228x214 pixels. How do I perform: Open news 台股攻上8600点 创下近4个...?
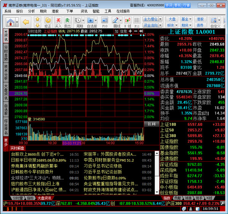[37, 154]
